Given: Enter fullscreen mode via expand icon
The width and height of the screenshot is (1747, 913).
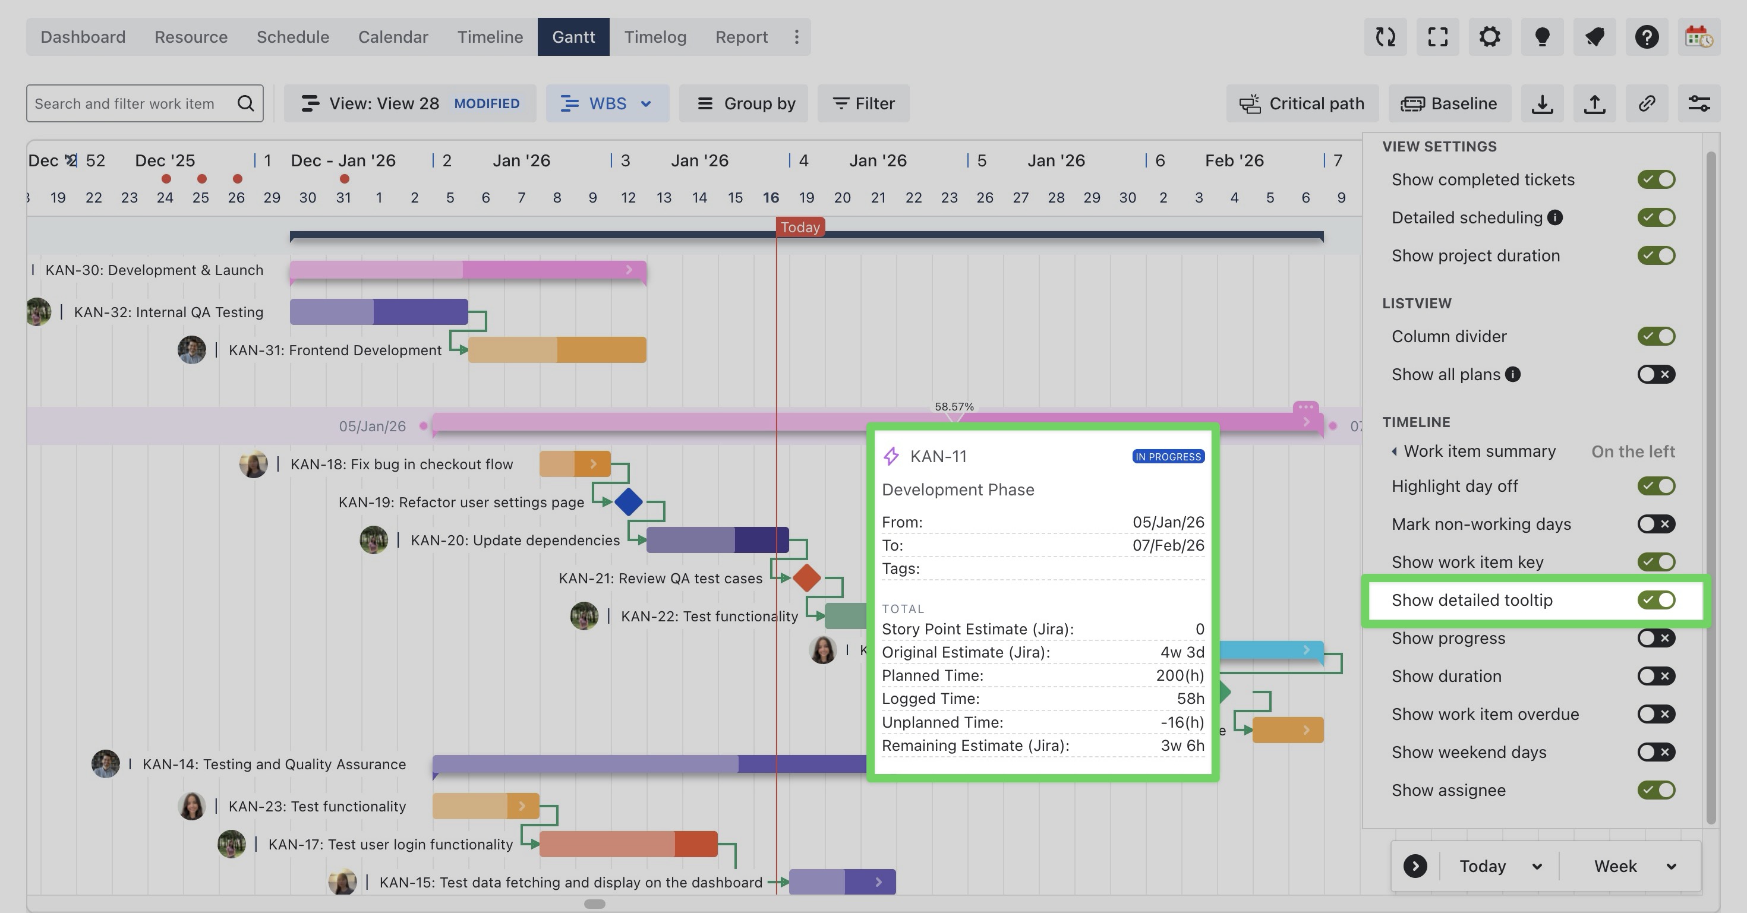Looking at the screenshot, I should click(1438, 37).
